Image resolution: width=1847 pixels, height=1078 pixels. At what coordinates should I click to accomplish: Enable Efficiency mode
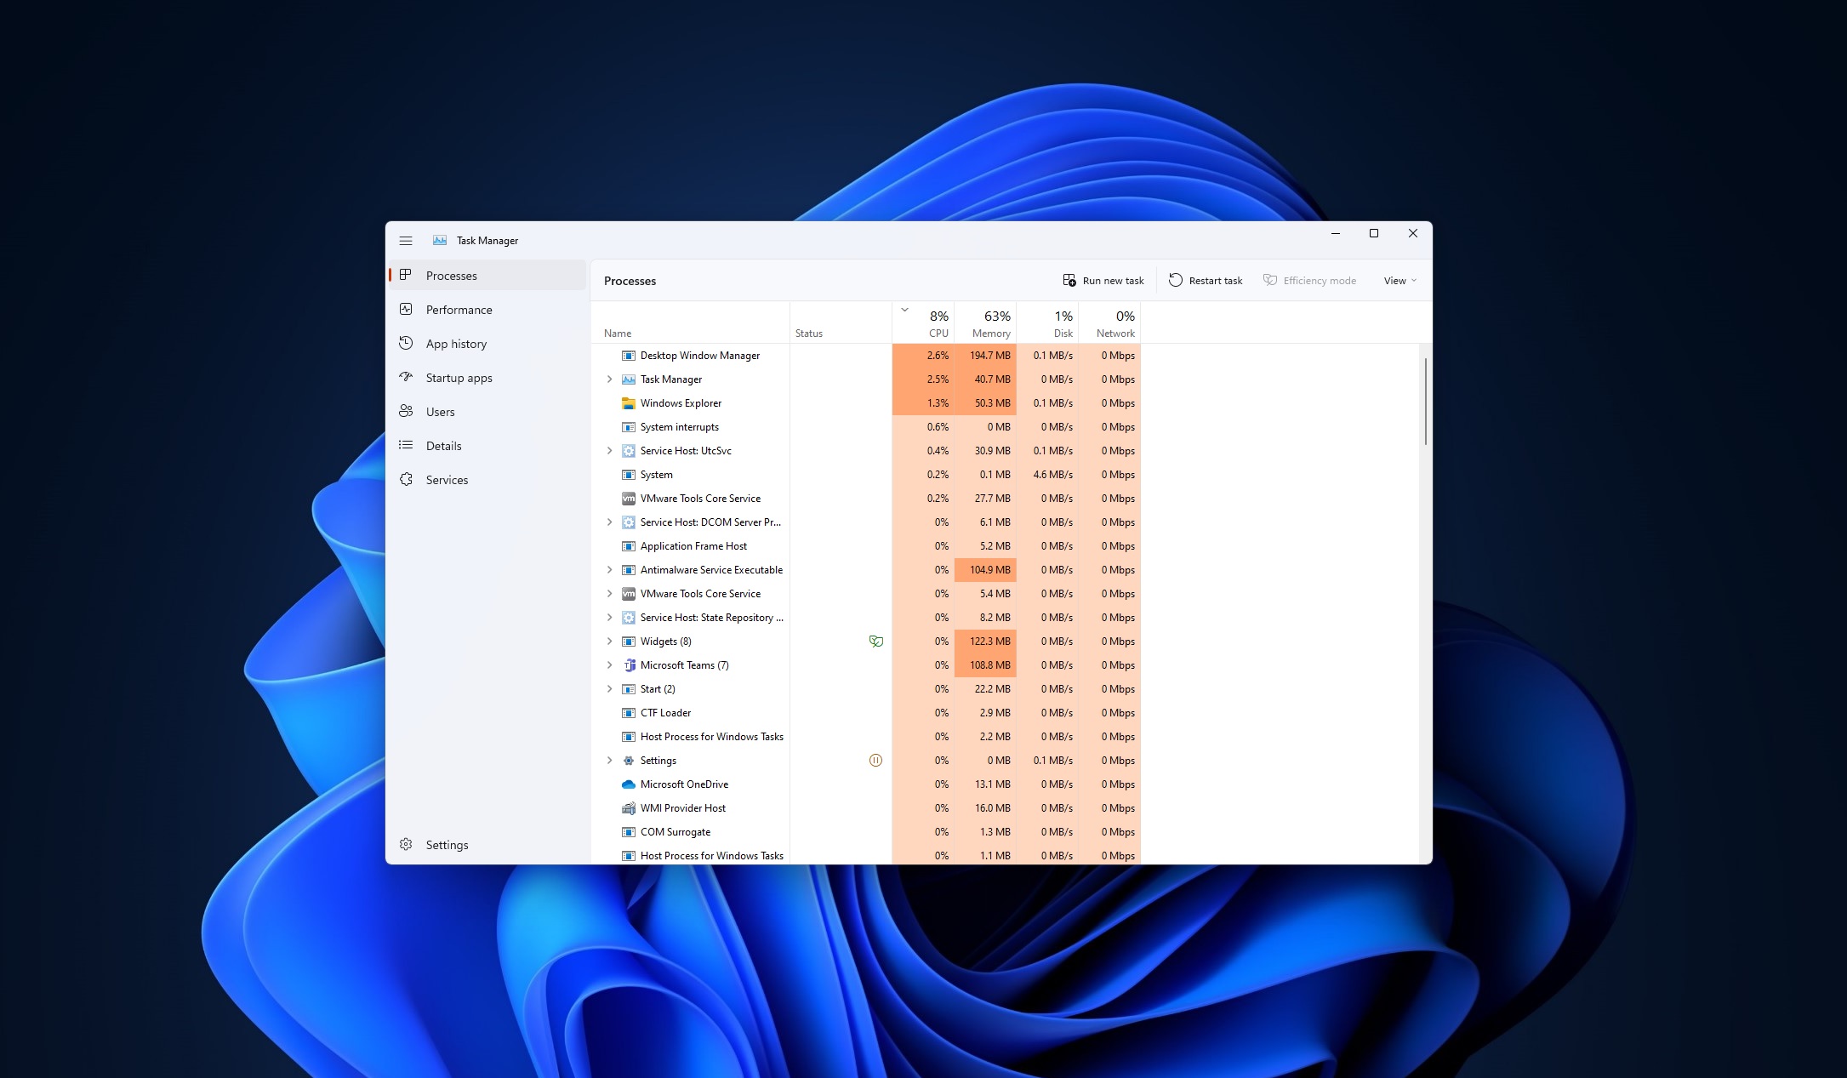tap(1309, 280)
